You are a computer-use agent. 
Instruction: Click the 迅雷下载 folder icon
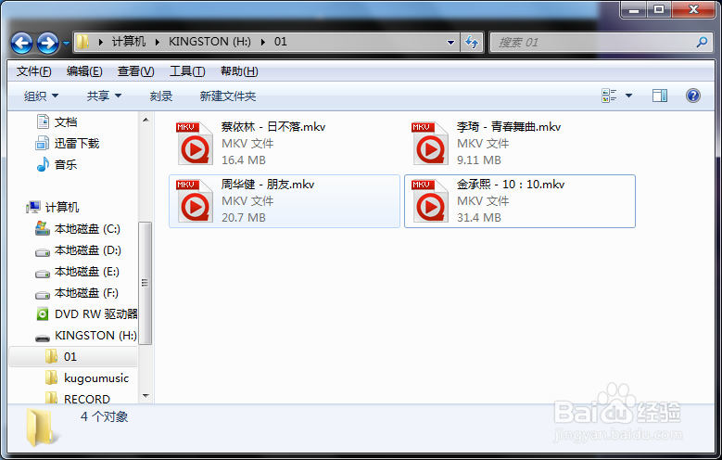click(x=42, y=144)
